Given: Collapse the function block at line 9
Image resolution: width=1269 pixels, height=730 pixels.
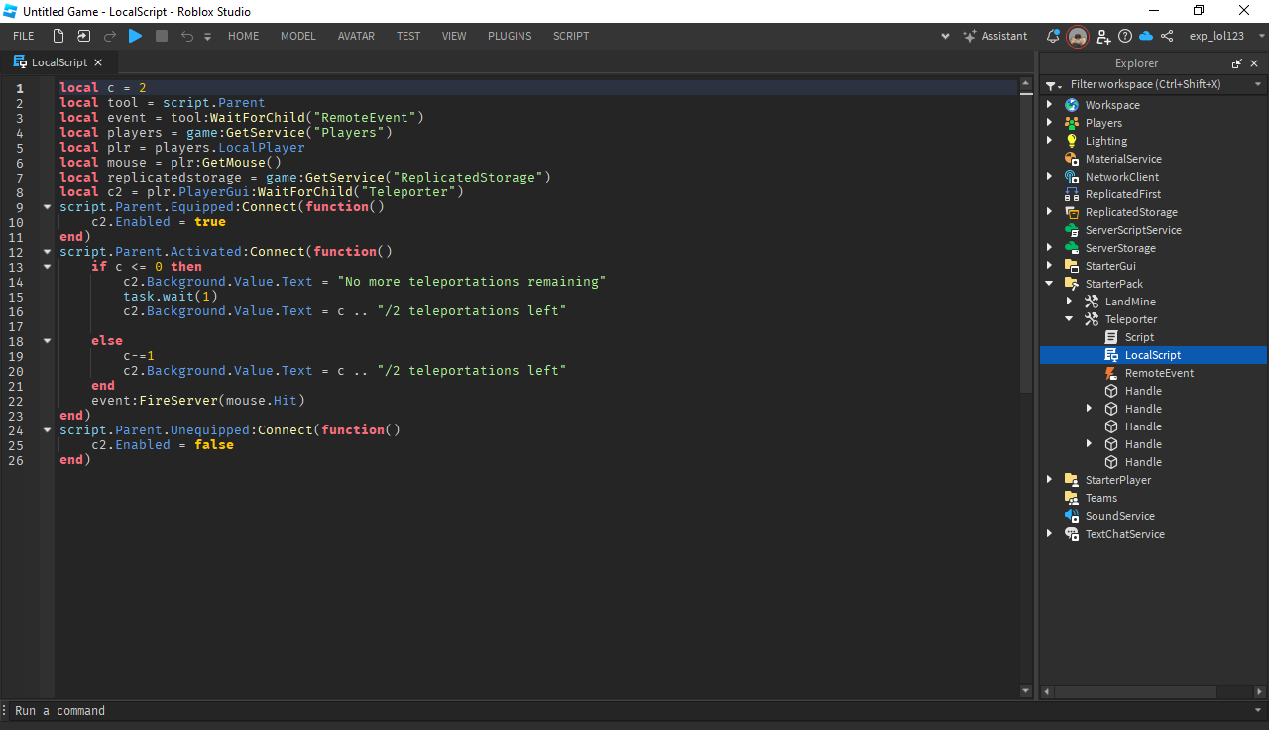Looking at the screenshot, I should point(47,207).
